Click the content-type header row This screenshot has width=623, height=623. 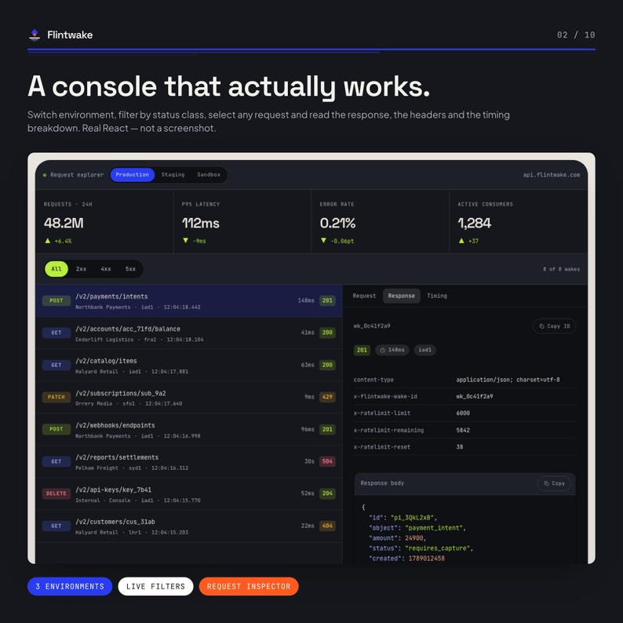pyautogui.click(x=465, y=380)
